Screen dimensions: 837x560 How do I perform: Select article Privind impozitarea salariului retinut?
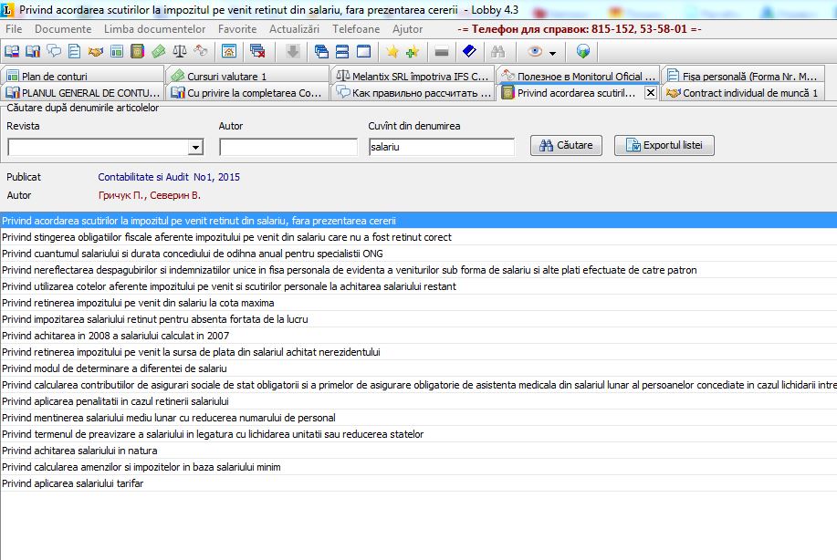coord(418,319)
